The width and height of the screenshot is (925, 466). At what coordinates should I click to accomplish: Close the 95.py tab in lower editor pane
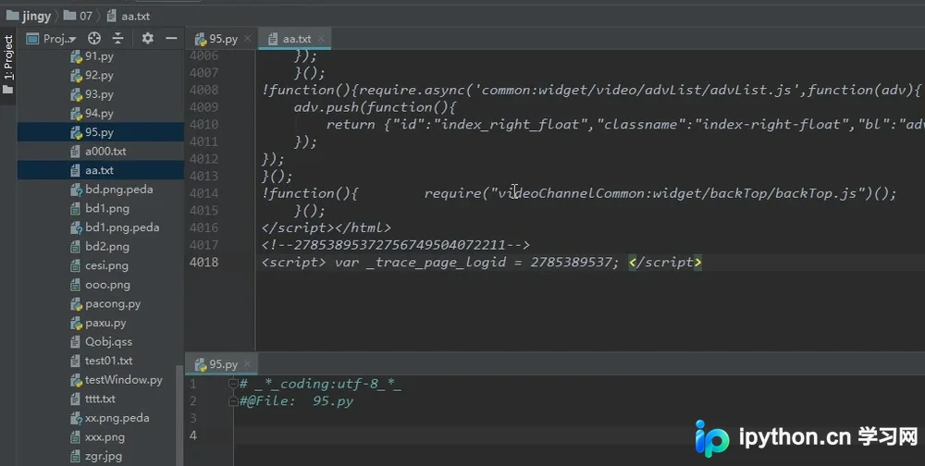pos(248,364)
